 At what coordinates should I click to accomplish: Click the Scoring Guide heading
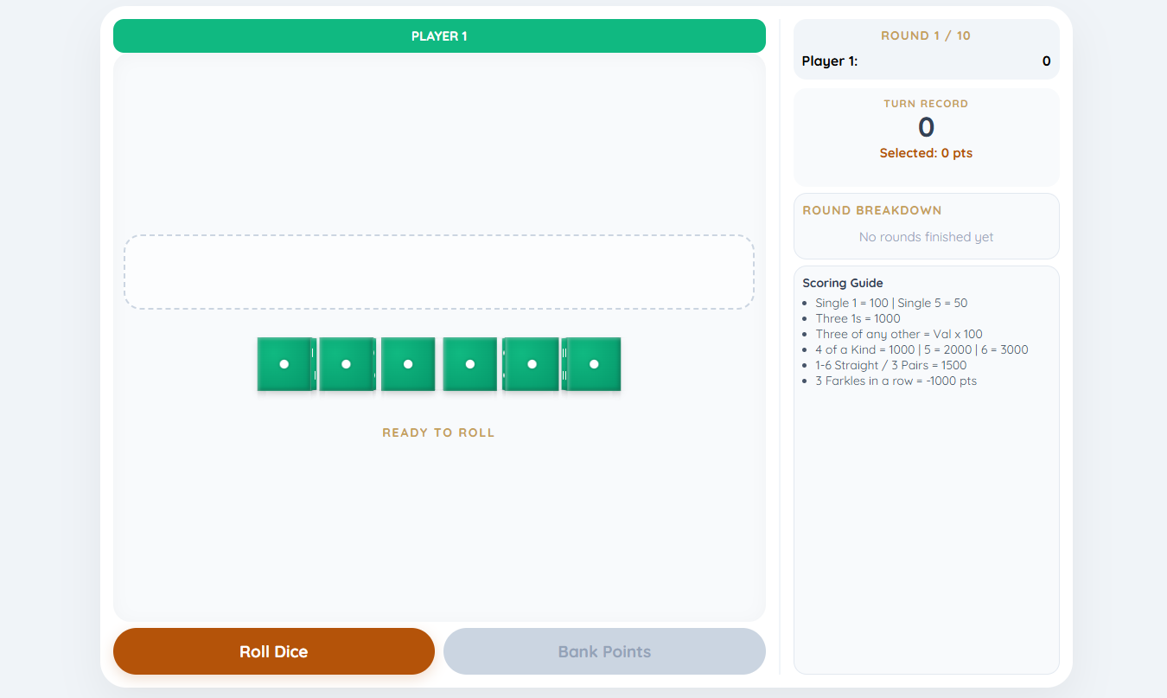(843, 283)
